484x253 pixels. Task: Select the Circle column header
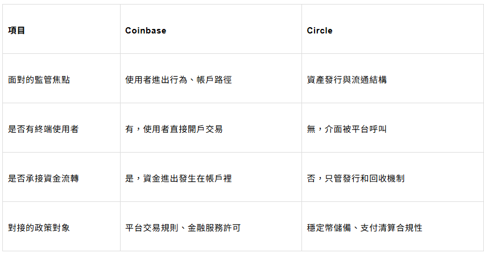pos(320,31)
